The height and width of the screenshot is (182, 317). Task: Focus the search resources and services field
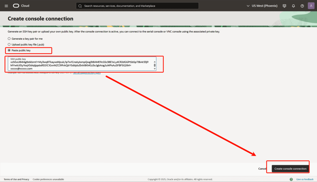139,6
